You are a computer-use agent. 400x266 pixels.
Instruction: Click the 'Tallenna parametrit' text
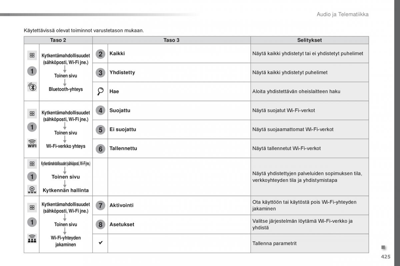coord(274,243)
